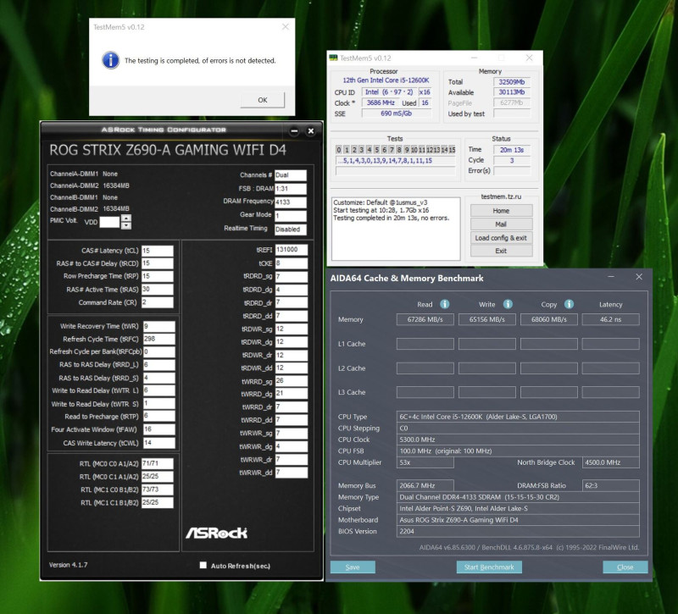Screen dimensions: 678x614
Task: Click the RAS# to CAS# Delay (tRCD) field
Action: click(x=158, y=263)
